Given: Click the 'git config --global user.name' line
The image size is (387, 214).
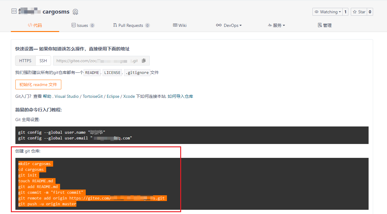Looking at the screenshot, I should tap(62, 132).
